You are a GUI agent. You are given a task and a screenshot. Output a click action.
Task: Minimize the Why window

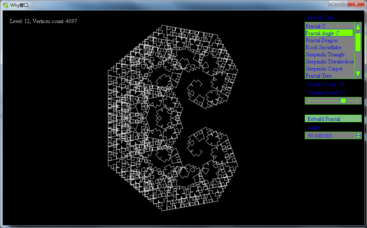tap(333, 4)
